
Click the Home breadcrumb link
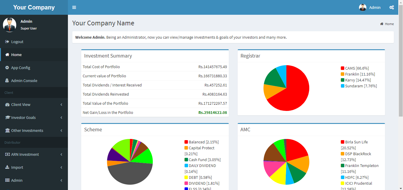[x=389, y=24]
